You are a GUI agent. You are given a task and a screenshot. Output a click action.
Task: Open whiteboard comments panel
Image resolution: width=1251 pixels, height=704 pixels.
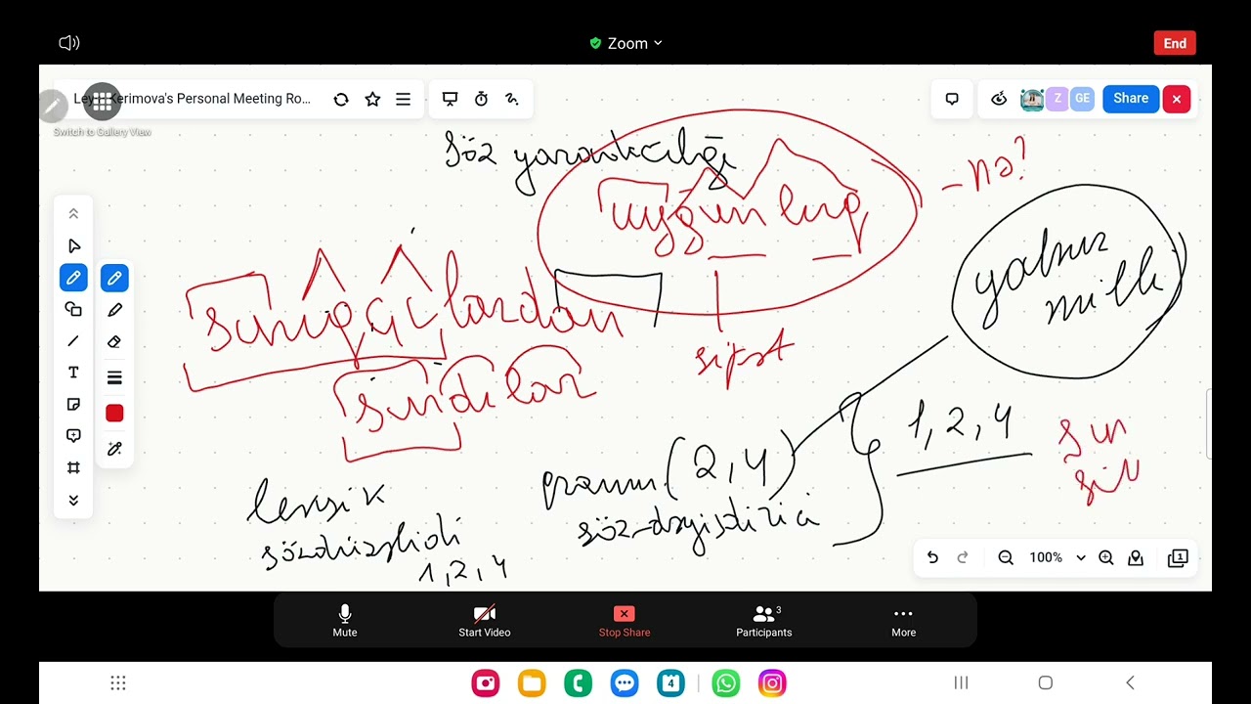(952, 99)
